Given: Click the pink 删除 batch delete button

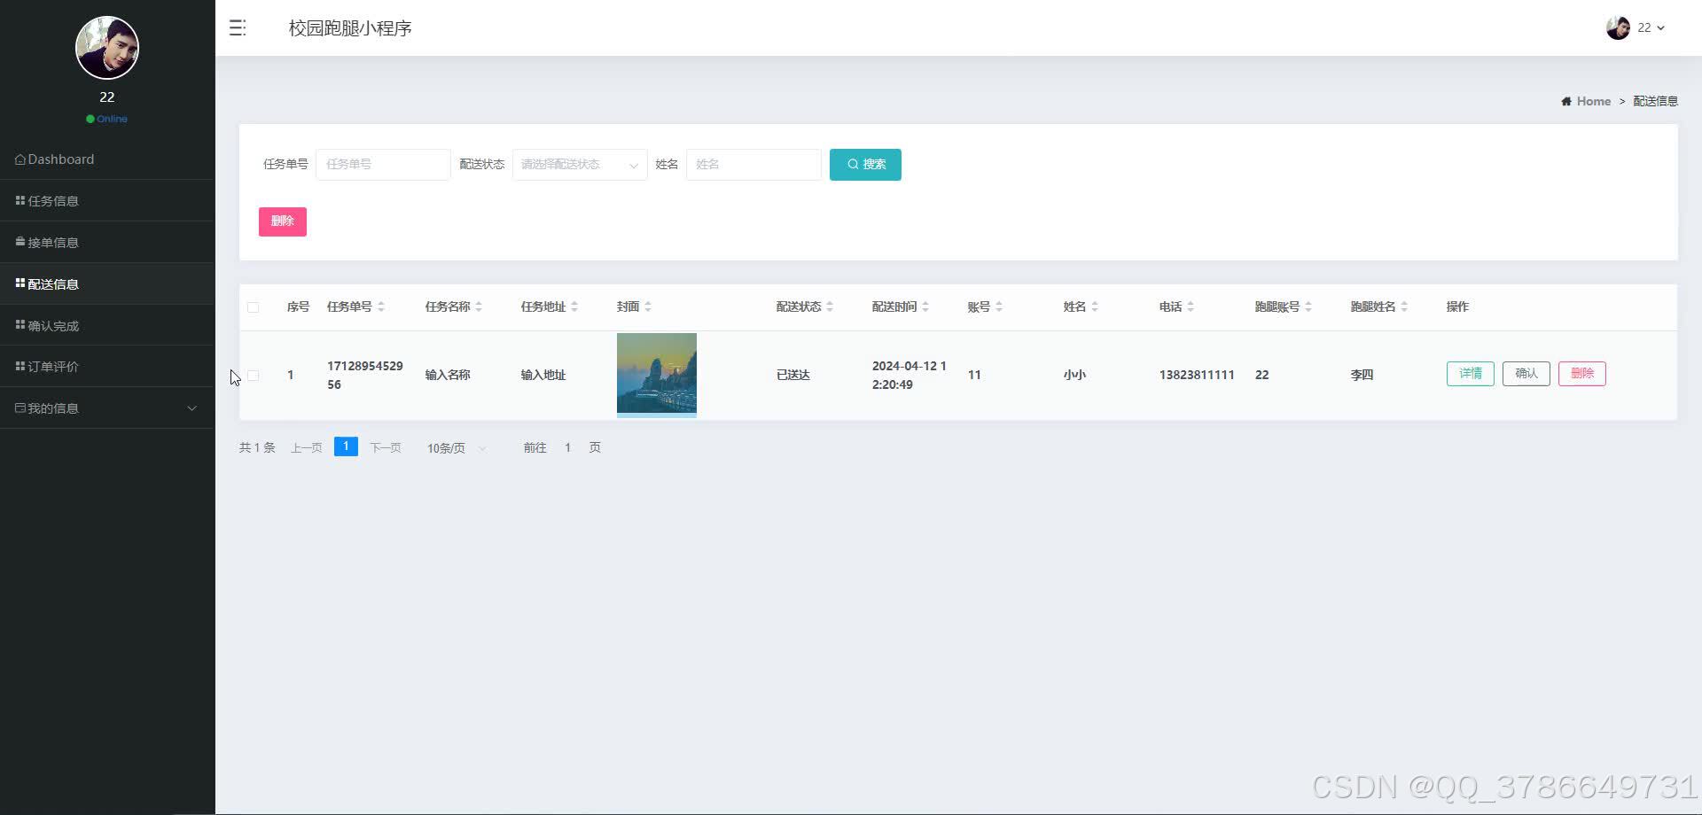Looking at the screenshot, I should pos(283,221).
